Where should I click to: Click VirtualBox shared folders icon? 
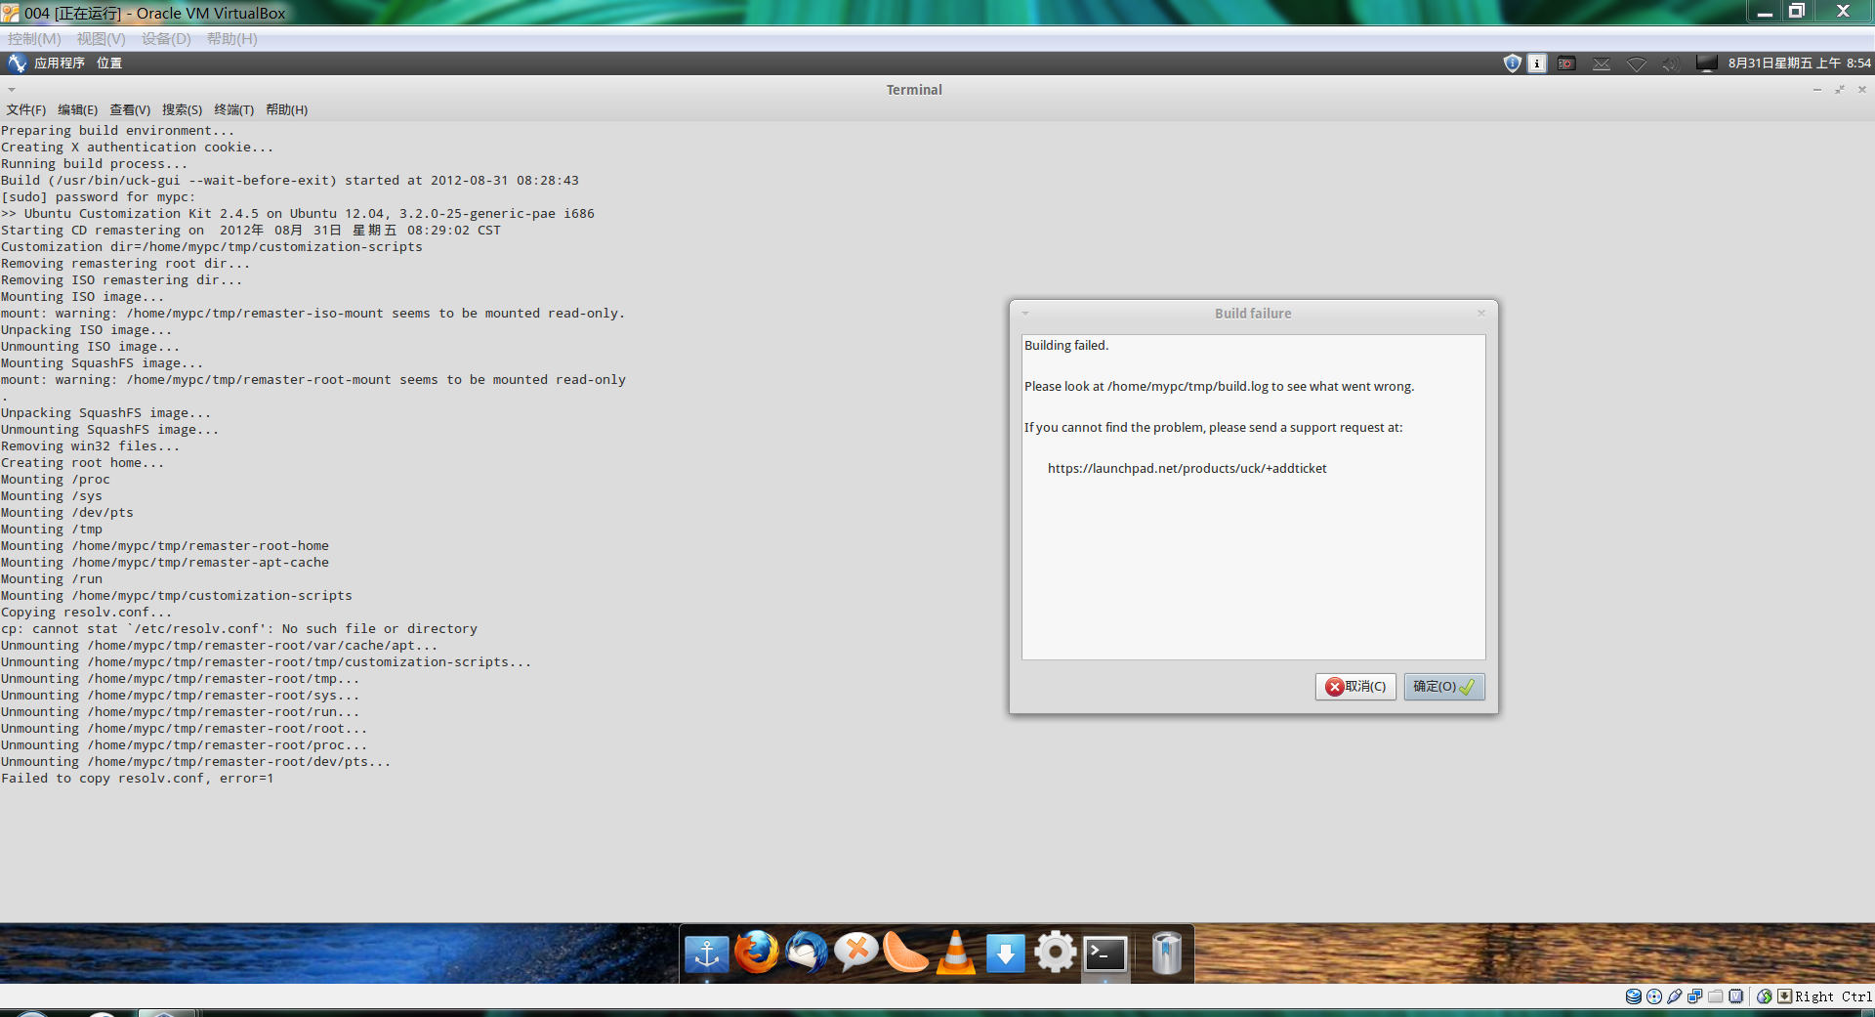pos(1716,996)
